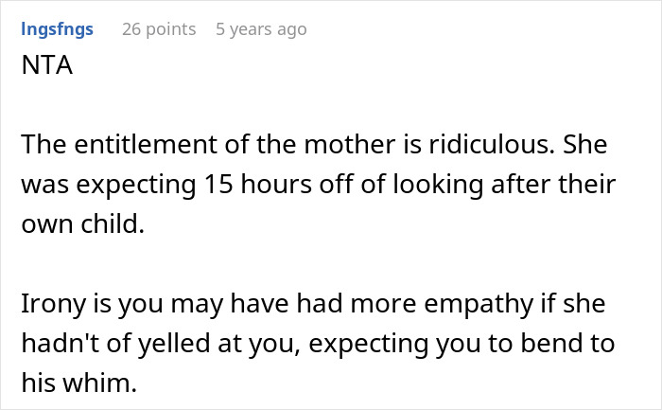The height and width of the screenshot is (410, 662).
Task: Click the 26 points score text
Action: pos(159,29)
